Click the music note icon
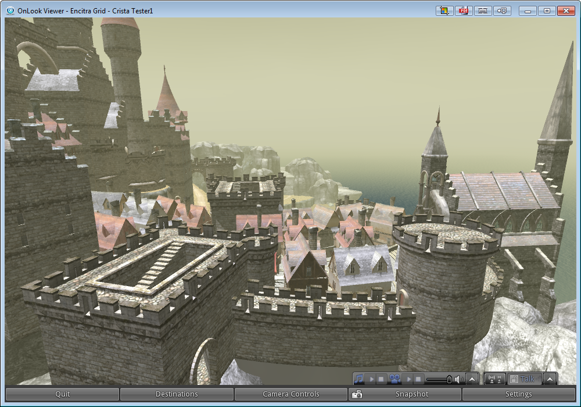This screenshot has height=407, width=581. tap(358, 379)
